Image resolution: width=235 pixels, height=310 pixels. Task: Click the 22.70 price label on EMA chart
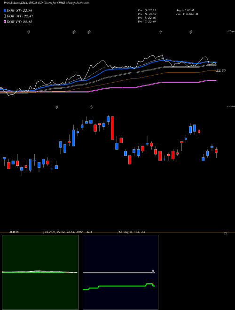click(221, 70)
